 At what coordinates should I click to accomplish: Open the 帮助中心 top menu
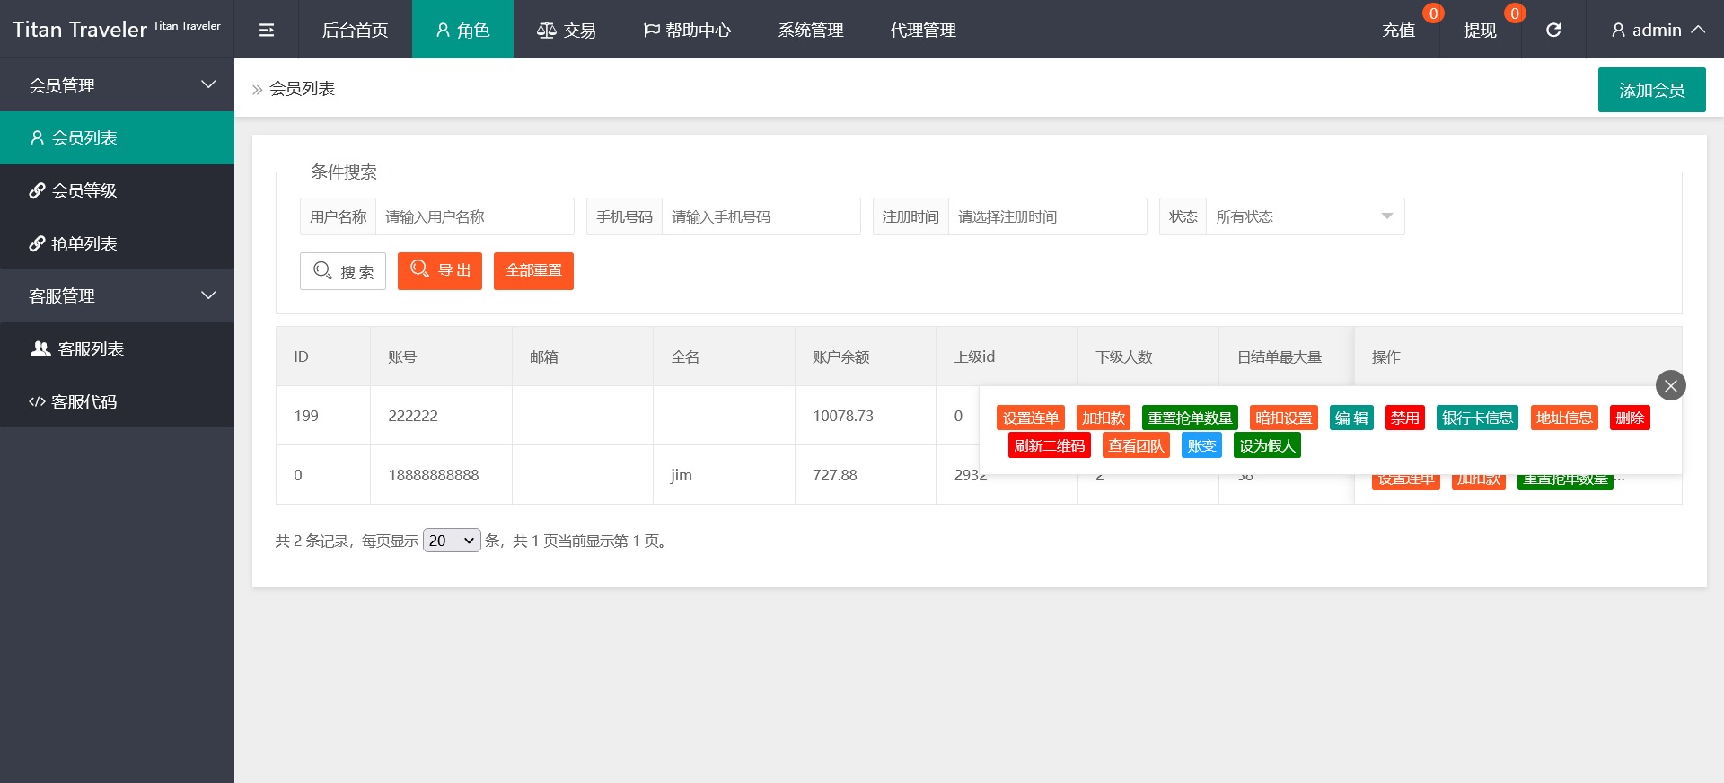coord(687,30)
